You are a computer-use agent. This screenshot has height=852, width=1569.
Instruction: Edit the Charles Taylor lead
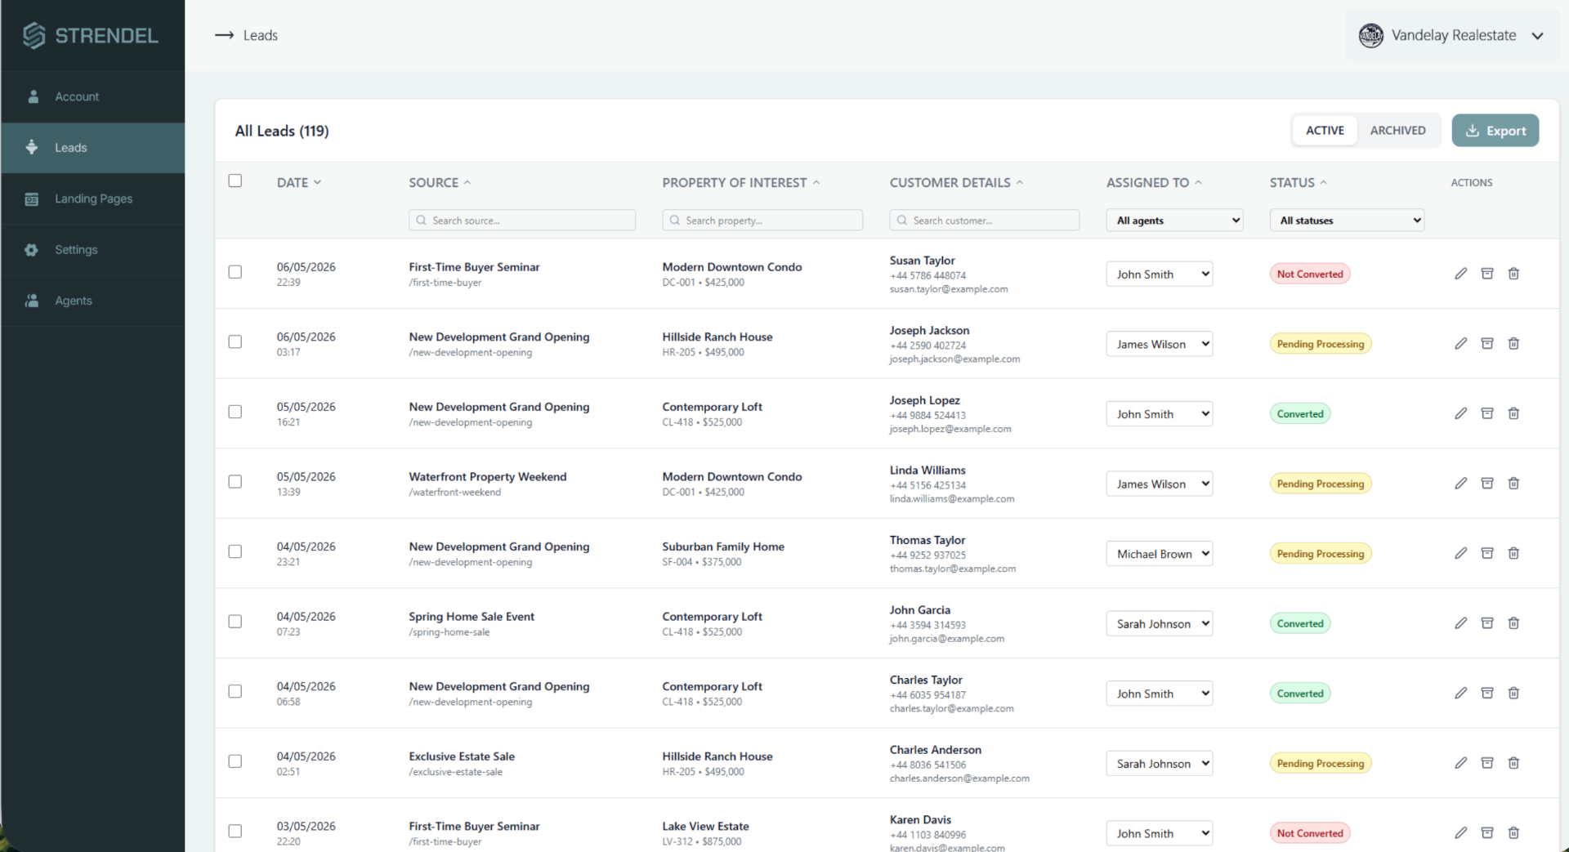tap(1460, 693)
